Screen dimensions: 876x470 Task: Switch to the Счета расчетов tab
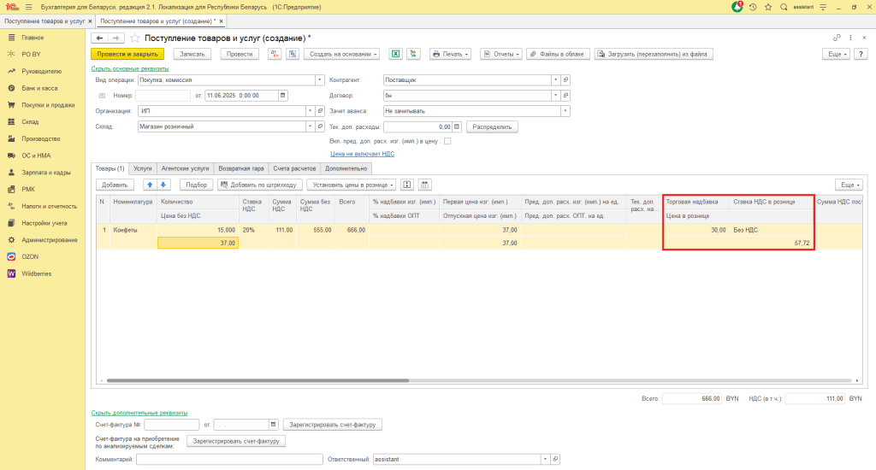tap(294, 168)
